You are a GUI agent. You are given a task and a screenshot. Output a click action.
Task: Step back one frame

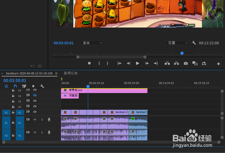pyautogui.click(x=128, y=63)
